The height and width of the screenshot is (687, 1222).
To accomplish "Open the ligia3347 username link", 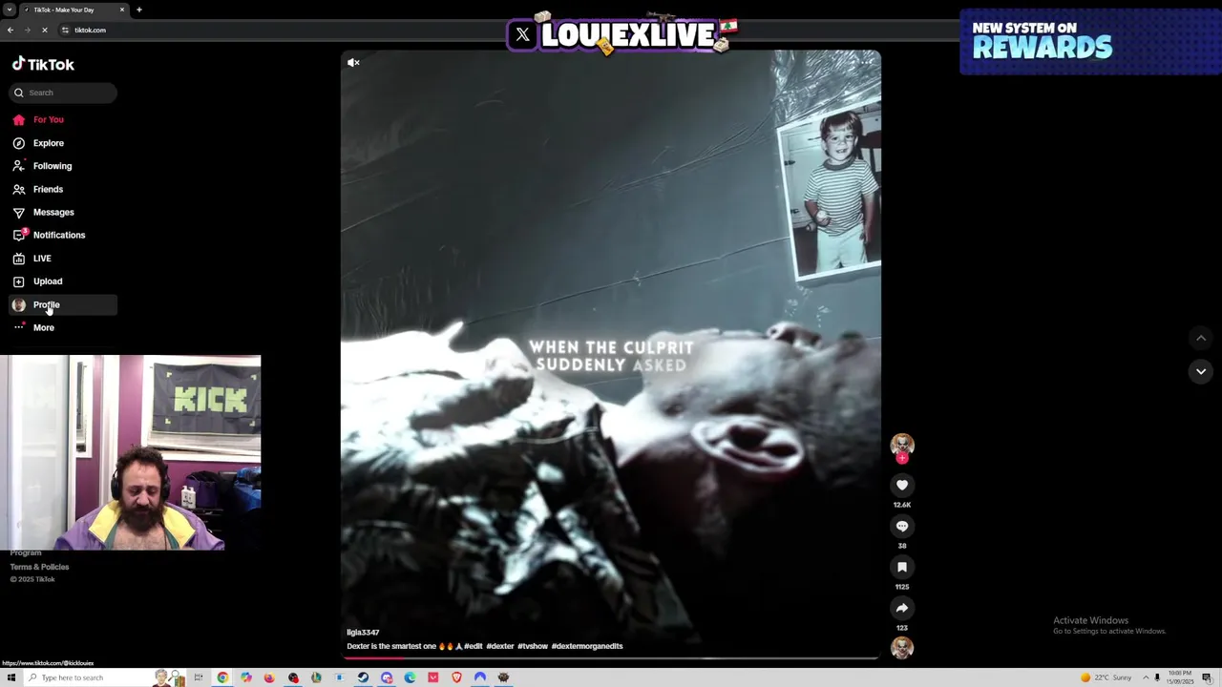I will [363, 633].
